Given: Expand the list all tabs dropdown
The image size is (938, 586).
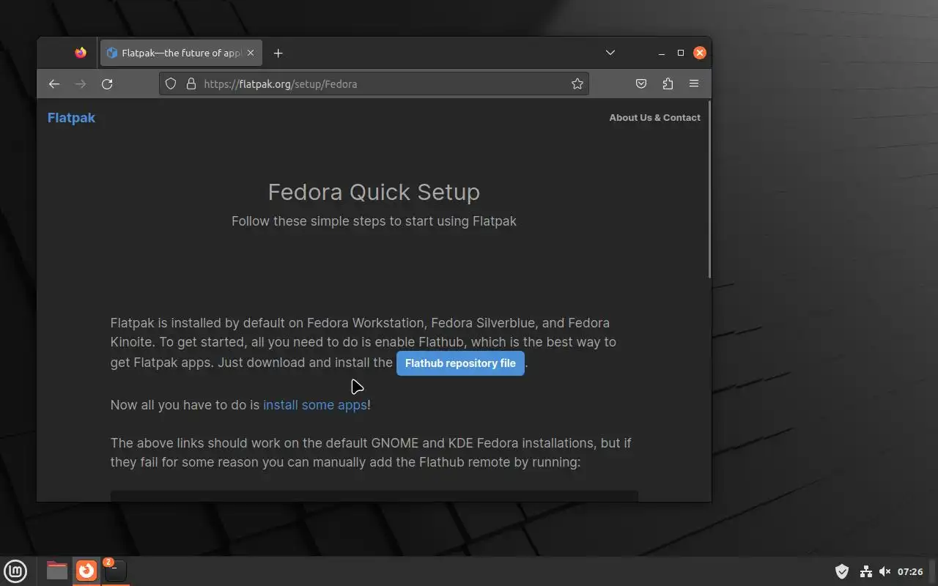Looking at the screenshot, I should click(x=610, y=53).
